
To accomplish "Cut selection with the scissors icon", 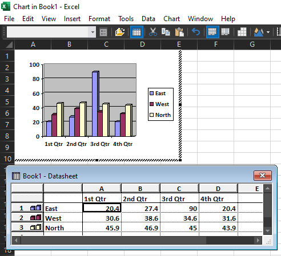I will [x=153, y=32].
